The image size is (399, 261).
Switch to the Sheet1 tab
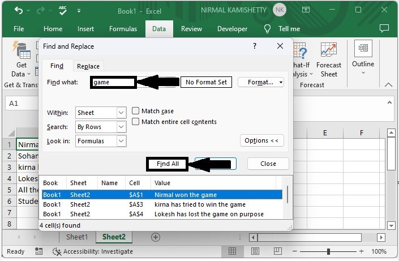point(77,237)
